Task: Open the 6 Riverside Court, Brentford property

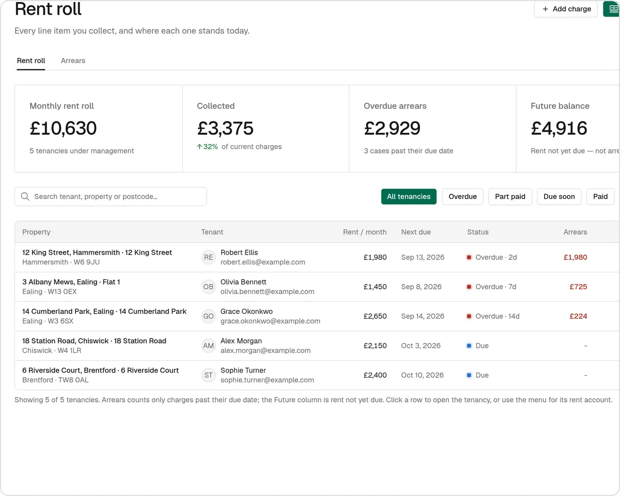Action: [100, 370]
